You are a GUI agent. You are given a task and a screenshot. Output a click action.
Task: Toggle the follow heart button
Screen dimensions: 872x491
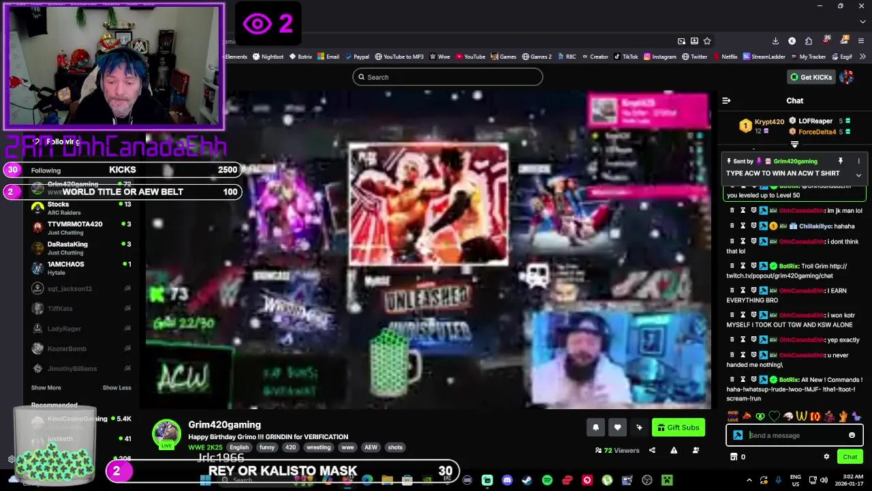click(x=617, y=428)
